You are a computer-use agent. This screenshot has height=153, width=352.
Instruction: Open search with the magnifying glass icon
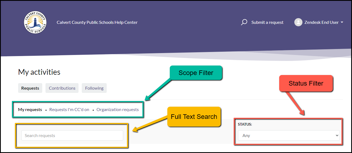pyautogui.click(x=244, y=22)
